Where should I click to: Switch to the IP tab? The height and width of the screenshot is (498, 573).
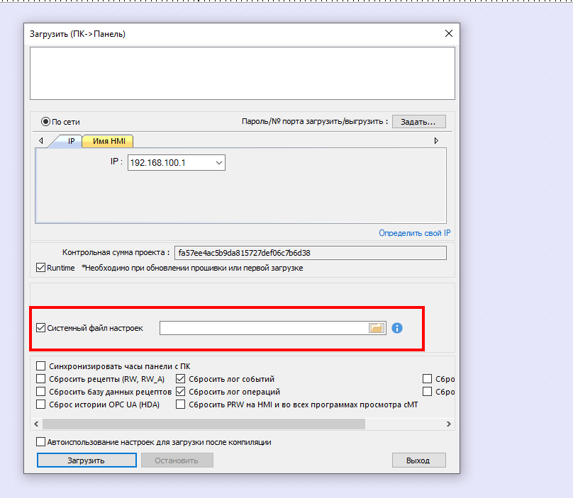[71, 141]
